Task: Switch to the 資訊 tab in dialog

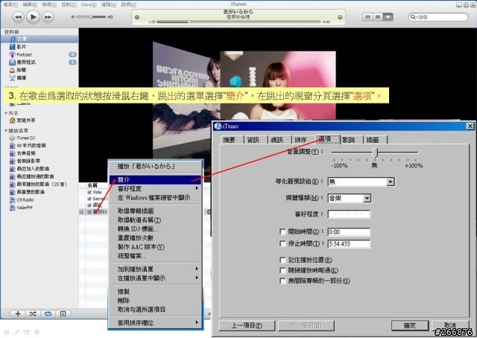Action: [256, 139]
